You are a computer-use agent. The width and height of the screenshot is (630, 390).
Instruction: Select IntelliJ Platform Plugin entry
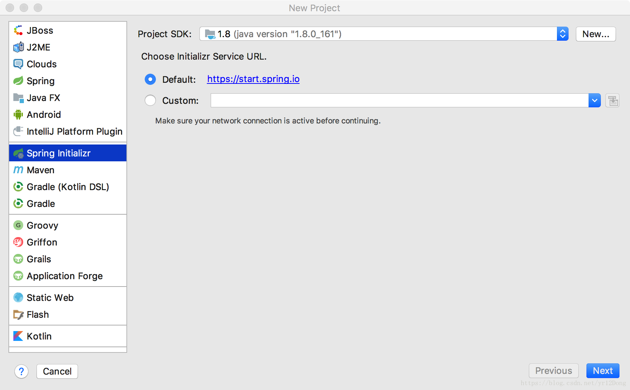click(68, 132)
